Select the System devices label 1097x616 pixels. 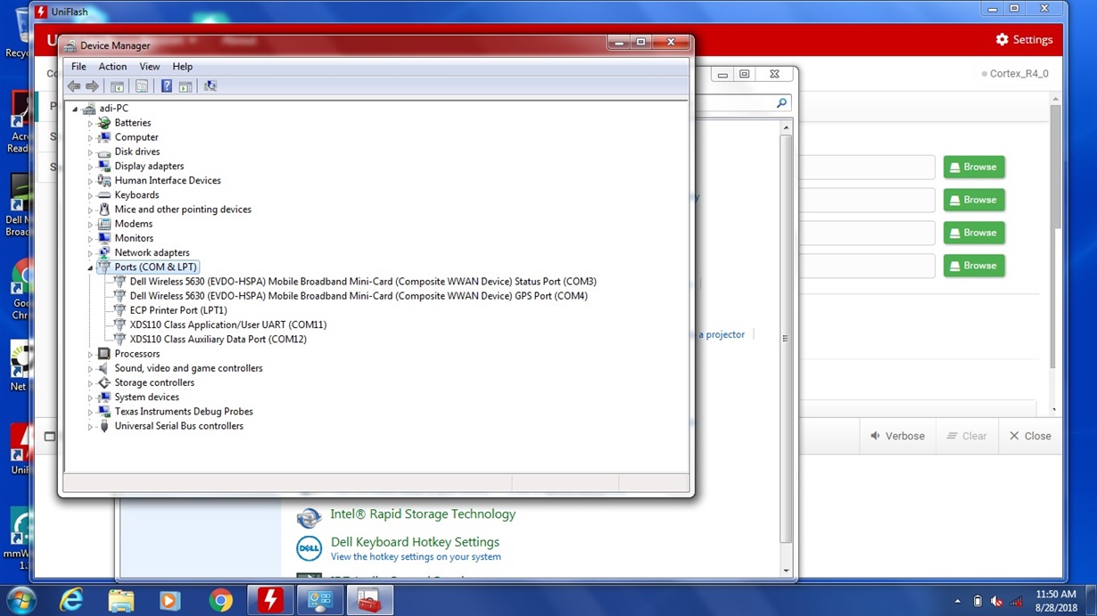tap(146, 398)
